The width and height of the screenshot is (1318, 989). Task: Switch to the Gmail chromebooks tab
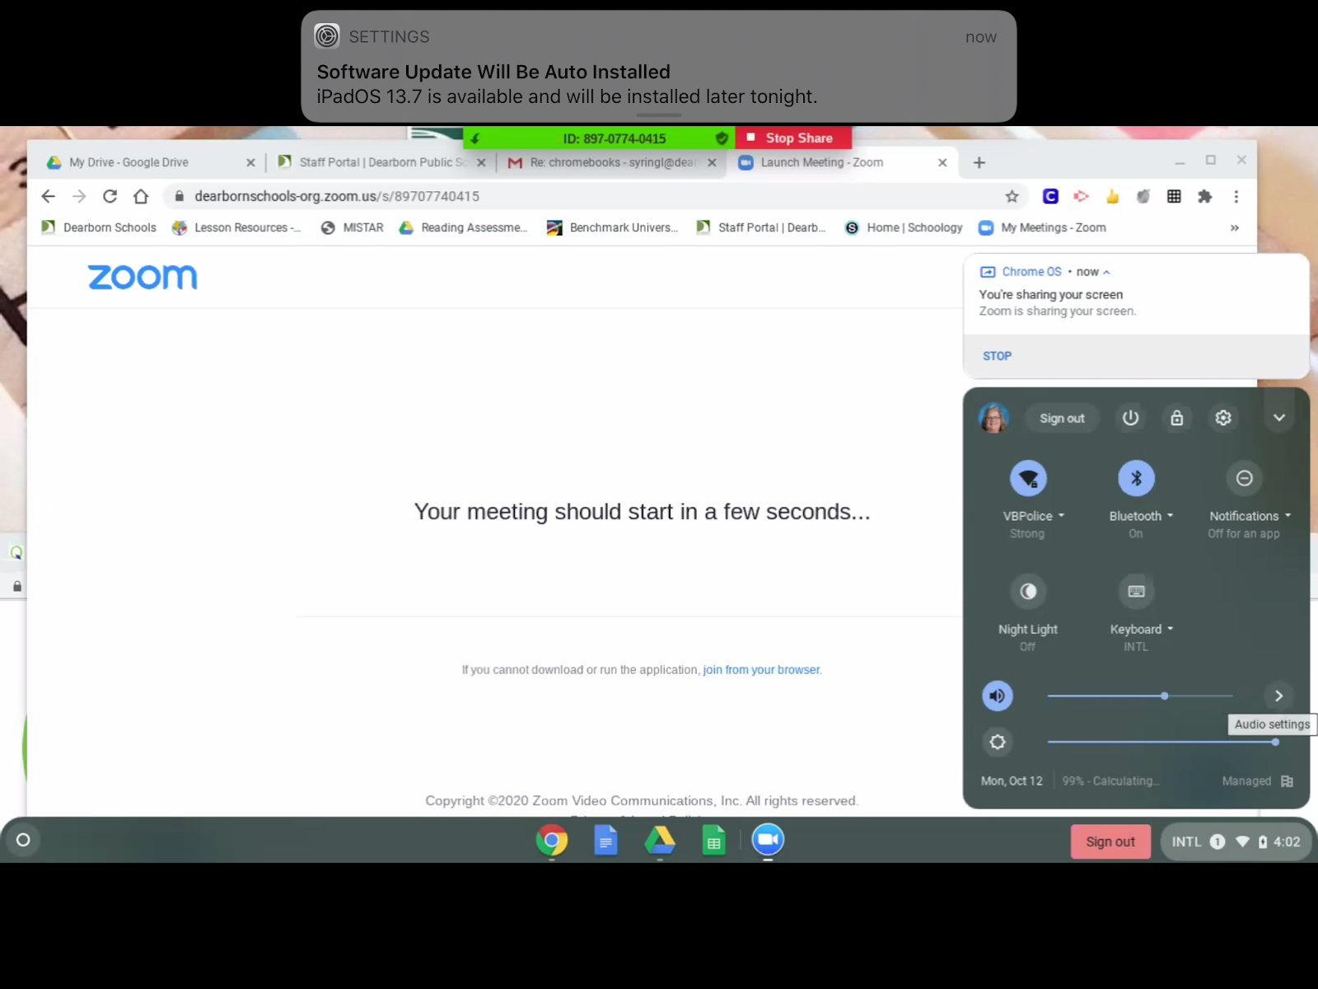(611, 162)
